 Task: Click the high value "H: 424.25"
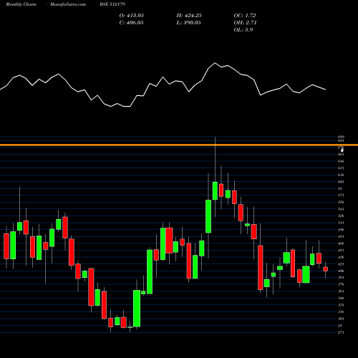[189, 16]
